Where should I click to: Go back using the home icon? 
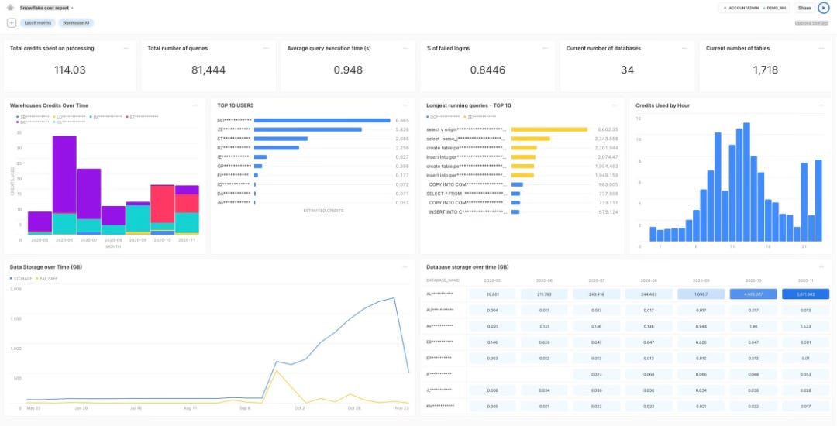pyautogui.click(x=10, y=8)
